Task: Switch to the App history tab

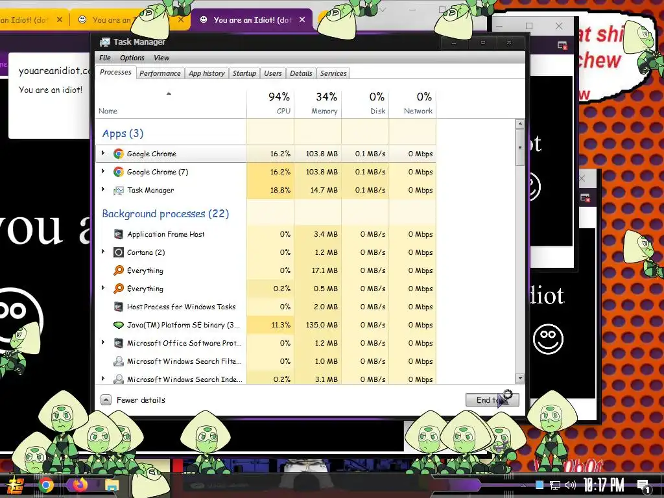Action: [x=207, y=73]
